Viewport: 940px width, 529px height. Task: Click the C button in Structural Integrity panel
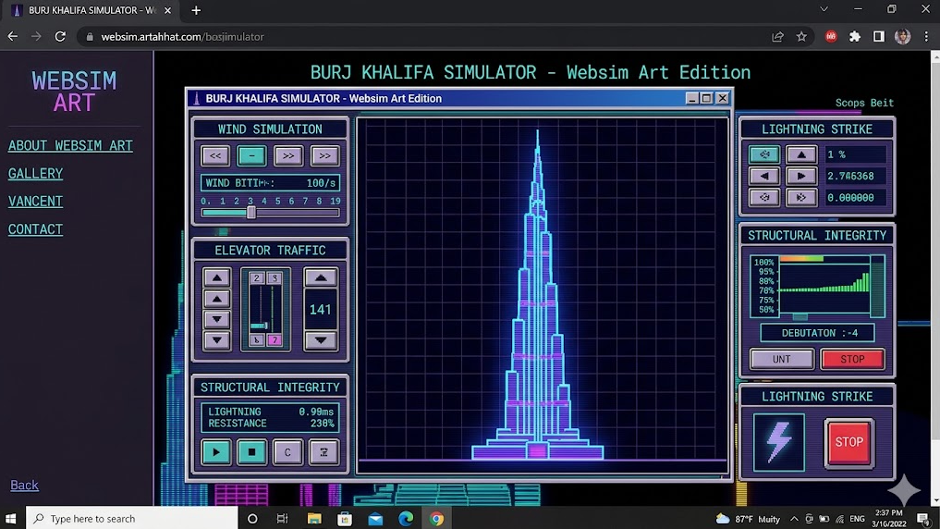pyautogui.click(x=287, y=452)
